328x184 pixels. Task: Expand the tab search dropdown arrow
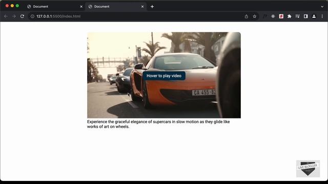click(322, 7)
